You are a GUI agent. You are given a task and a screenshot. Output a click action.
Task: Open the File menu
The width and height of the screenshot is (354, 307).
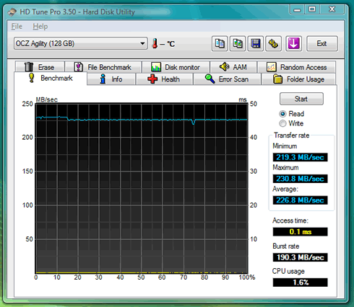(17, 27)
